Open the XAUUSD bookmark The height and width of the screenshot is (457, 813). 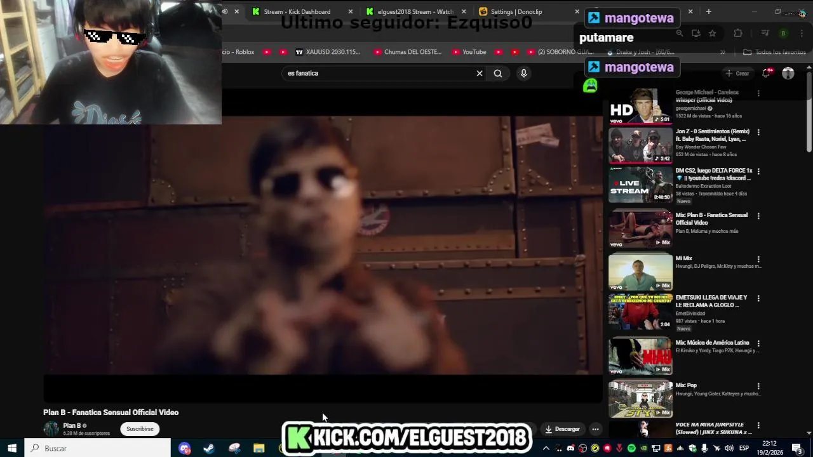click(x=328, y=52)
